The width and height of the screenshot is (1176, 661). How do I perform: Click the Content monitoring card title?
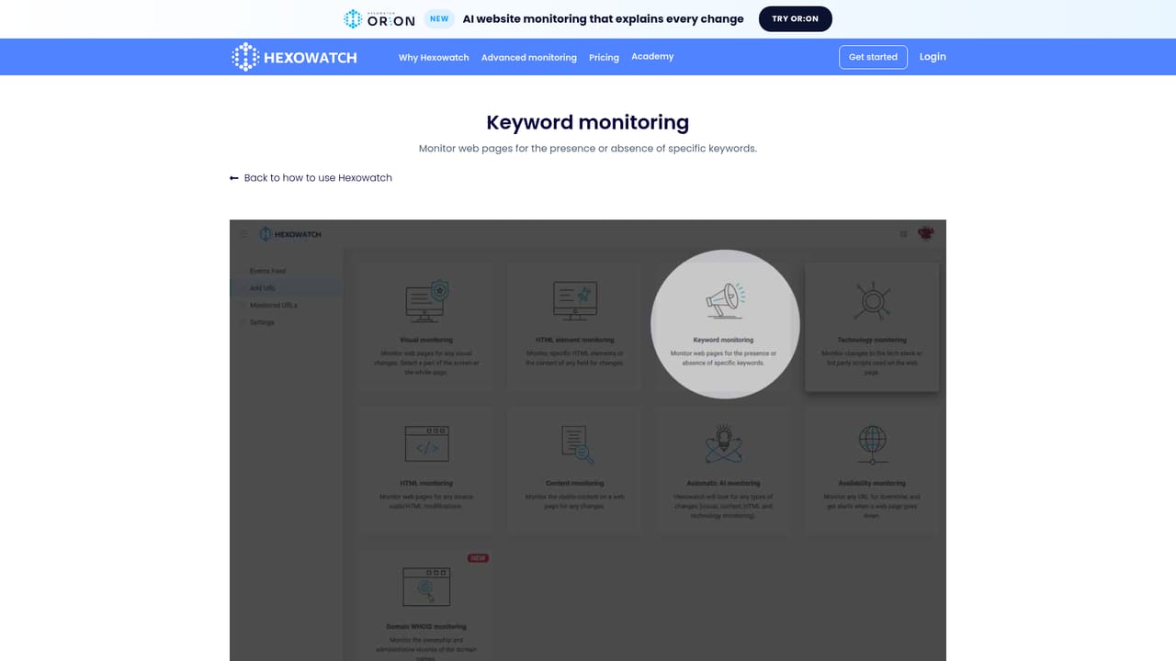[575, 484]
